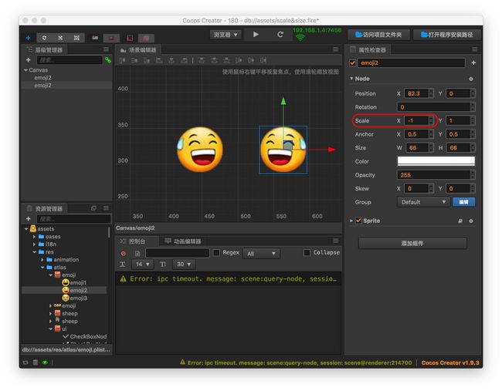This screenshot has width=502, height=391.
Task: Click the add component button
Action: tap(412, 243)
